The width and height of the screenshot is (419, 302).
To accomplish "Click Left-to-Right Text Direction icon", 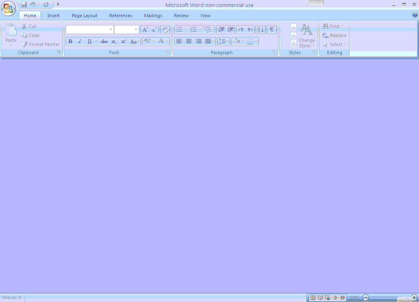I will [241, 30].
